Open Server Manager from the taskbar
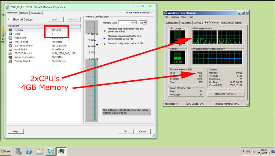This screenshot has height=156, width=275. pos(18,151)
